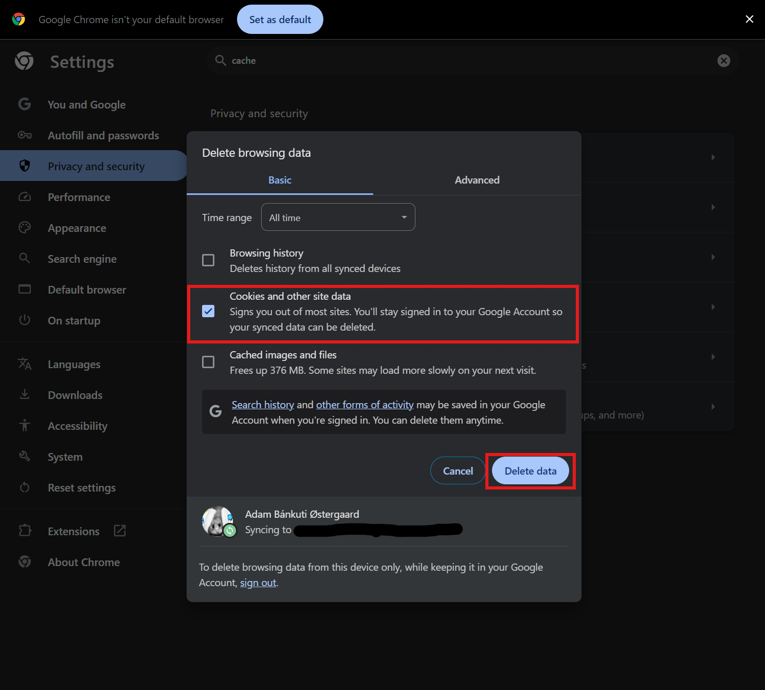Viewport: 765px width, 690px height.
Task: Open the other forms of activity link
Action: [x=365, y=405]
